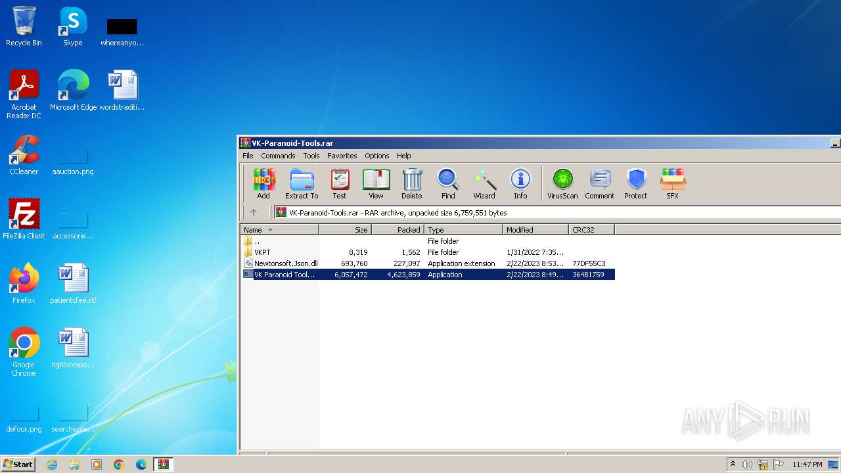
Task: Click the Add toolbar icon in WinRAR
Action: [x=263, y=183]
